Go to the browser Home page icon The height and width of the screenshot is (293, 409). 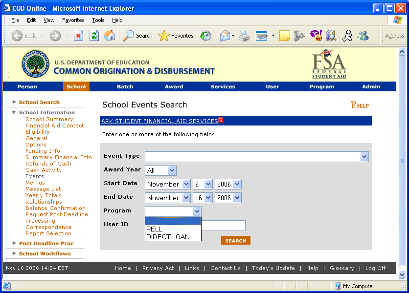pyautogui.click(x=110, y=36)
